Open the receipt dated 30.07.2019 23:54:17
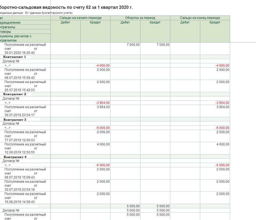256x220 pixels. [25, 111]
